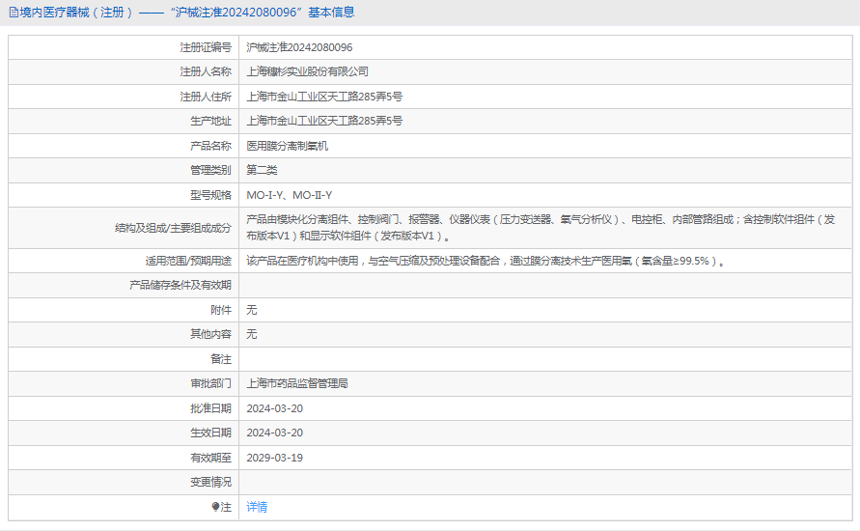
Task: Select the expiry date 2029-03-19
Action: pos(274,458)
